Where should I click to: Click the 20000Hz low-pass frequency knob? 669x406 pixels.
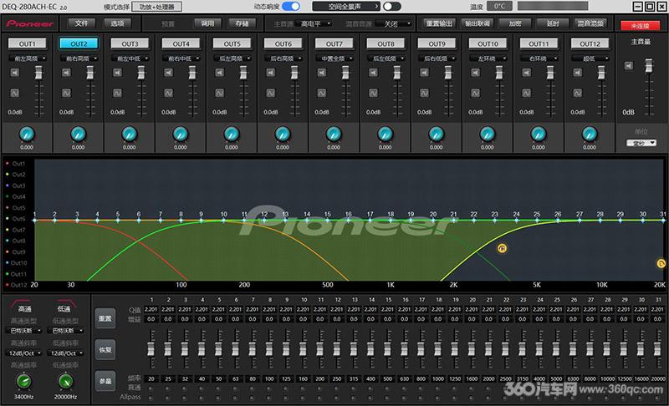65,381
